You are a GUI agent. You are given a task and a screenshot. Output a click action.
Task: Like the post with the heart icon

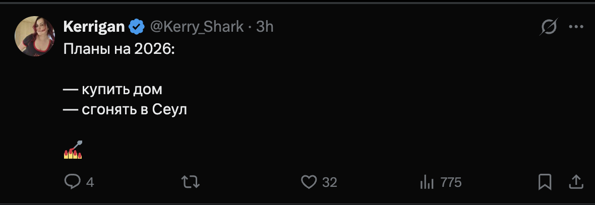click(309, 182)
